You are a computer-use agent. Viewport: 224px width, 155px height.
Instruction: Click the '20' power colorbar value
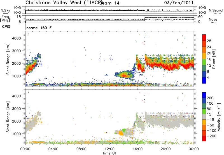209,53
